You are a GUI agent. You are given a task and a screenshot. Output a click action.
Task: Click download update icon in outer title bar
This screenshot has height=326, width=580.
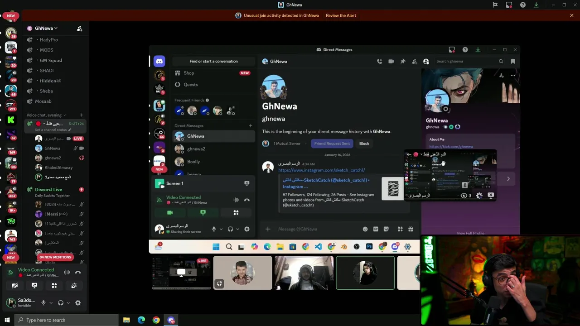coord(536,5)
